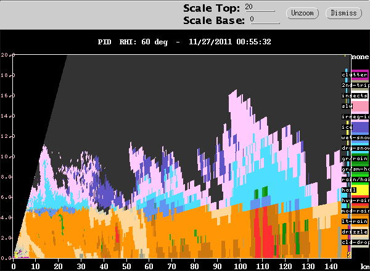
Task: Click the 'Scale Top:' label
Action: click(x=212, y=8)
